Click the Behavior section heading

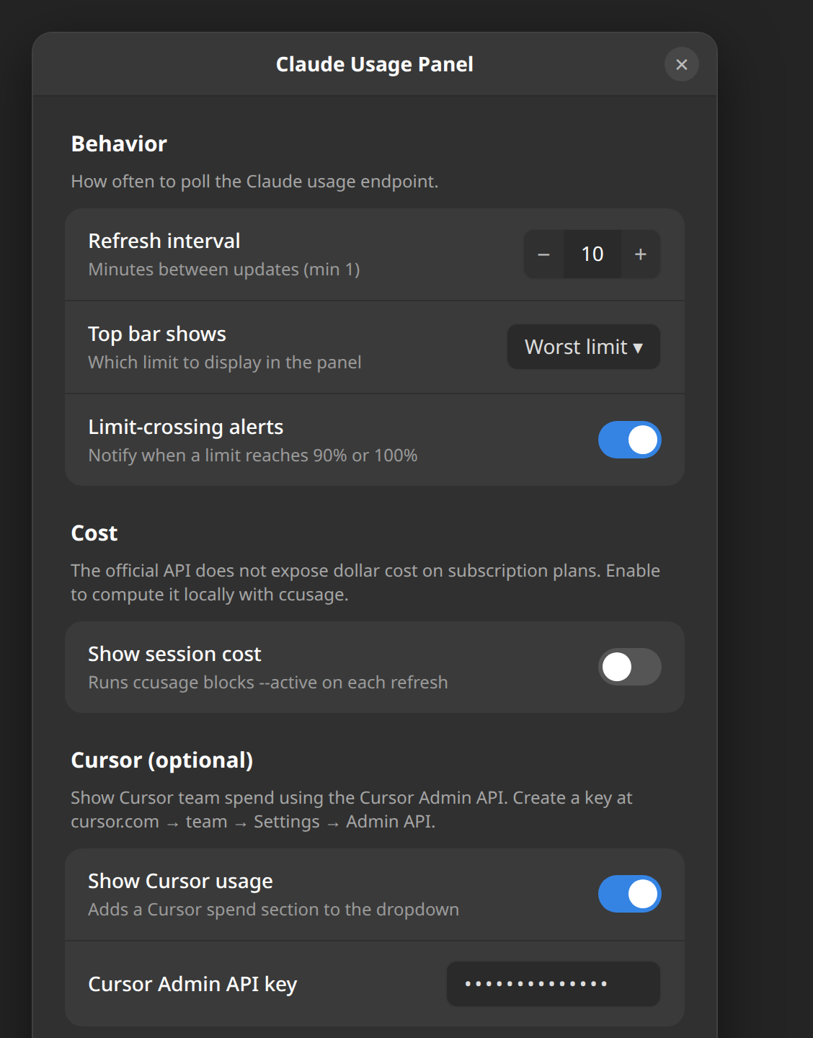pyautogui.click(x=119, y=144)
